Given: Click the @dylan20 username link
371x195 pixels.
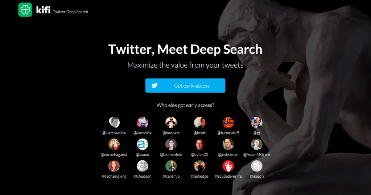Looking at the screenshot, I should tap(200, 154).
